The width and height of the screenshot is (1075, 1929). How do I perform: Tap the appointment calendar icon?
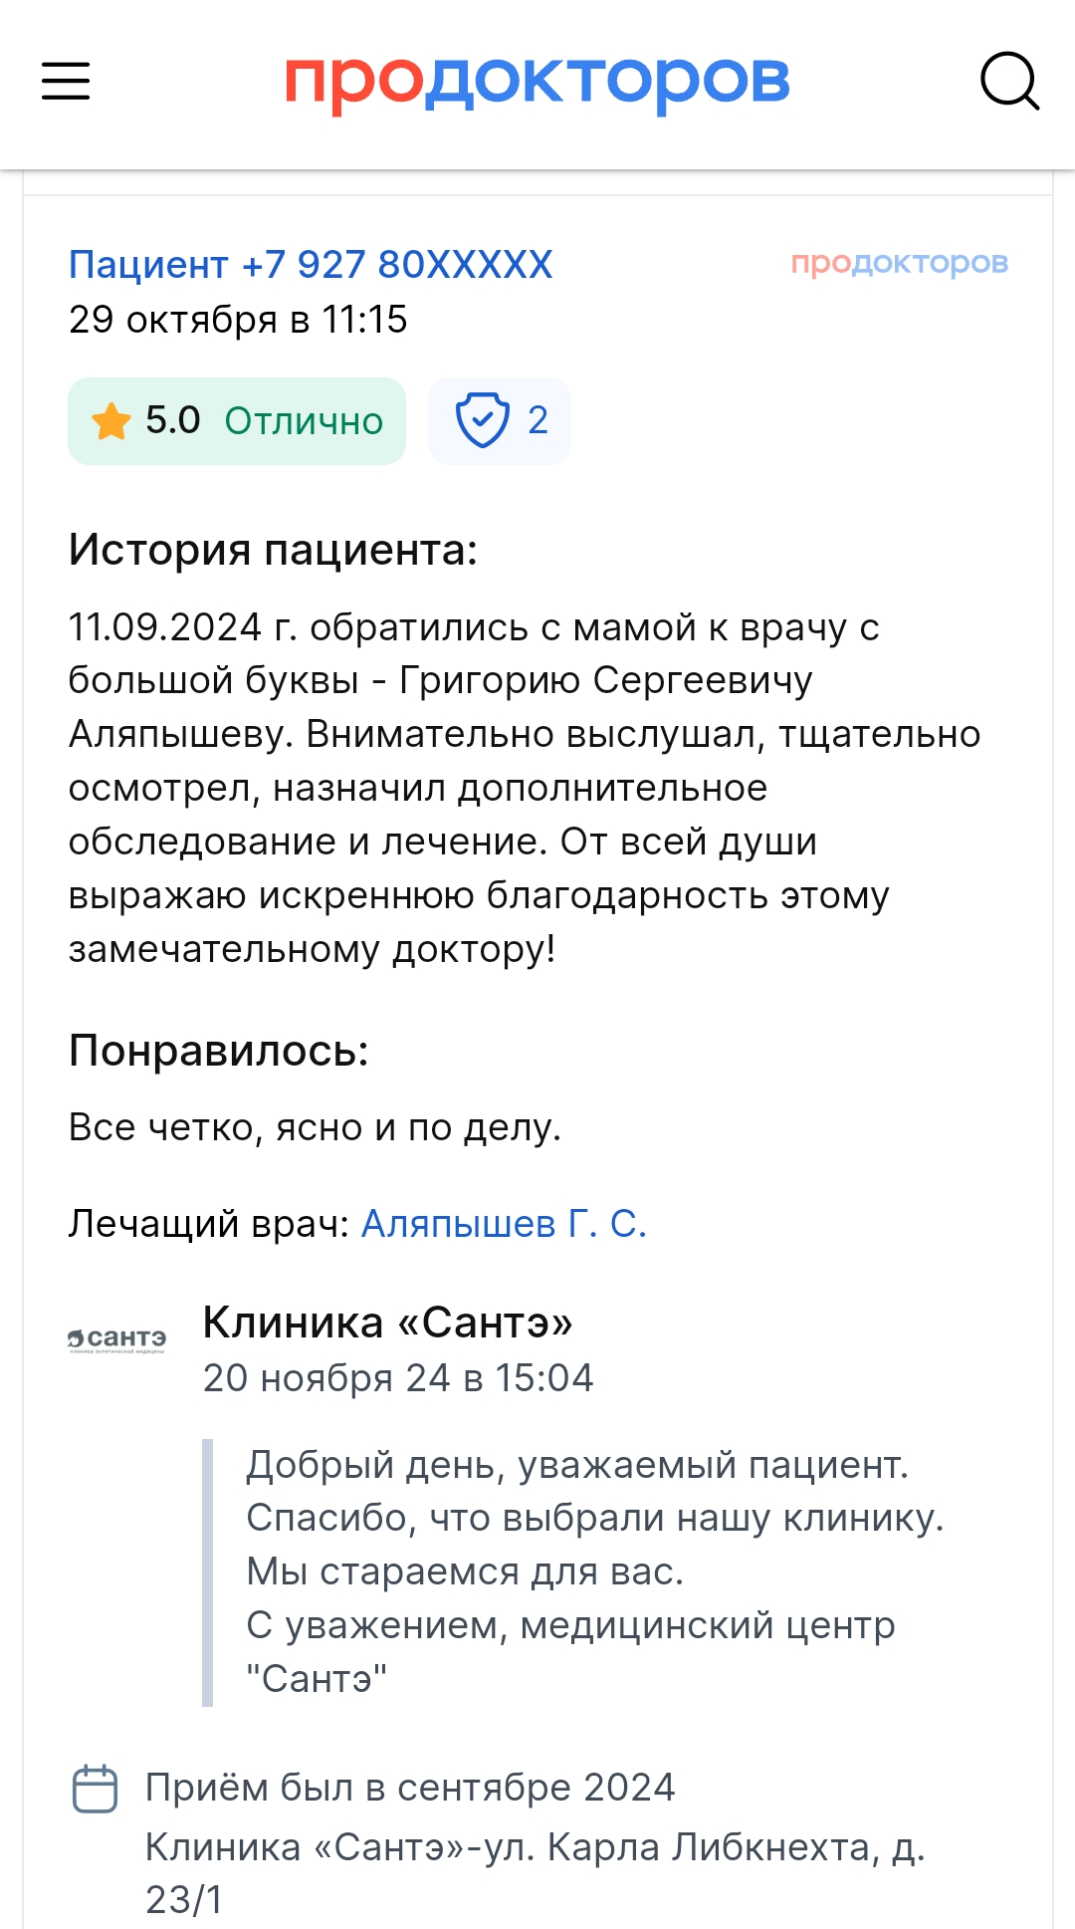(x=96, y=1789)
